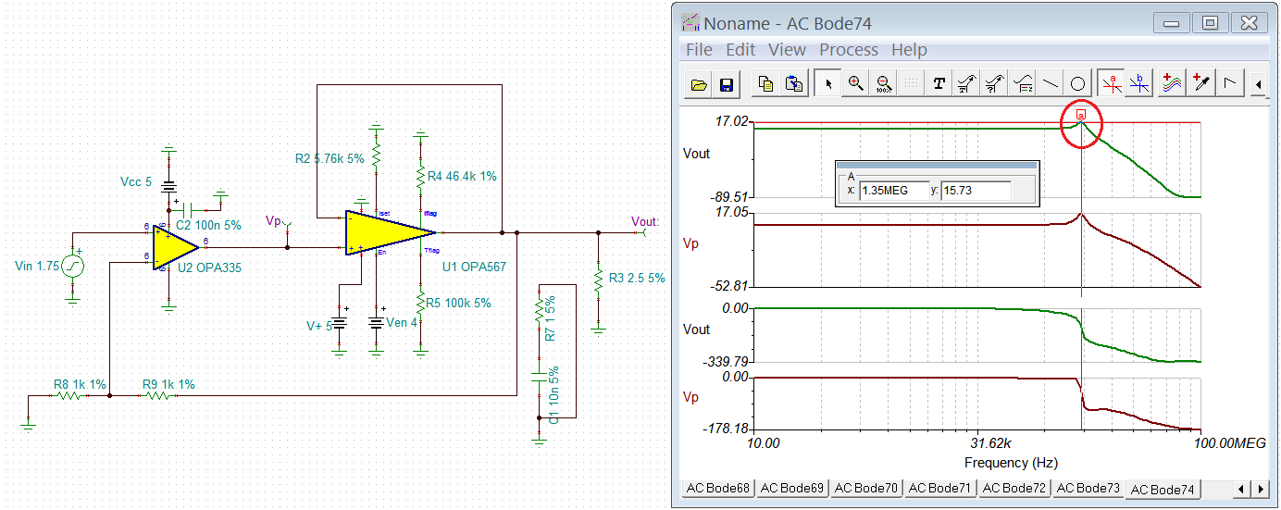This screenshot has height=510, width=1281.
Task: Click the -339.79 axis value
Action: [x=725, y=362]
